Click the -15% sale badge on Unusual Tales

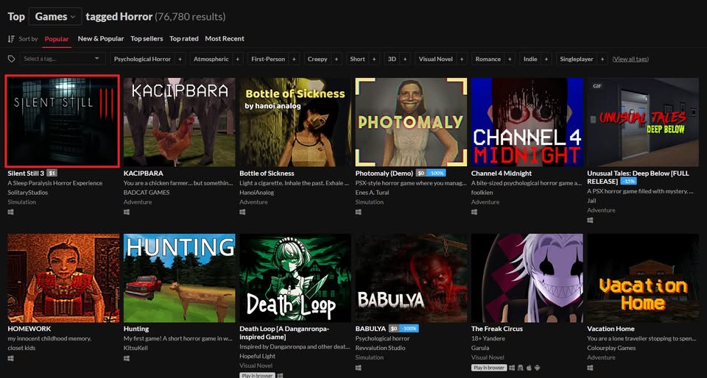[x=628, y=182]
